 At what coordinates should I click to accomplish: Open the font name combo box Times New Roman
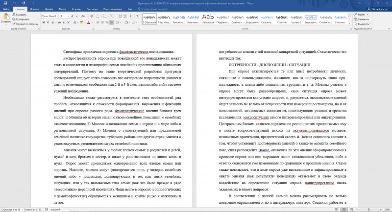tap(50, 16)
